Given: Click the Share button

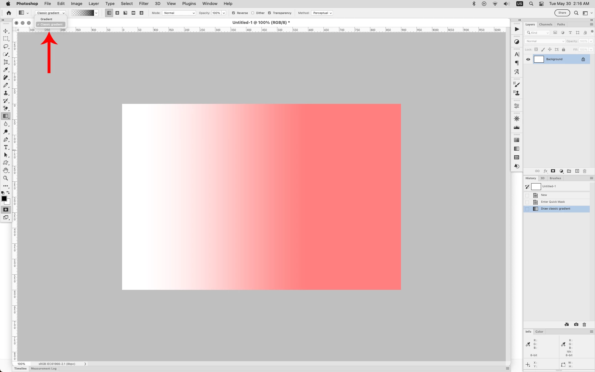Looking at the screenshot, I should [x=562, y=13].
